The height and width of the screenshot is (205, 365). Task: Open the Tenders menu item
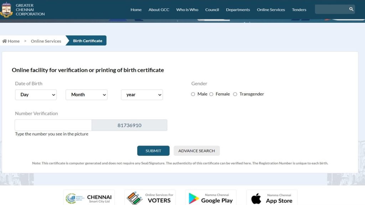tap(299, 10)
